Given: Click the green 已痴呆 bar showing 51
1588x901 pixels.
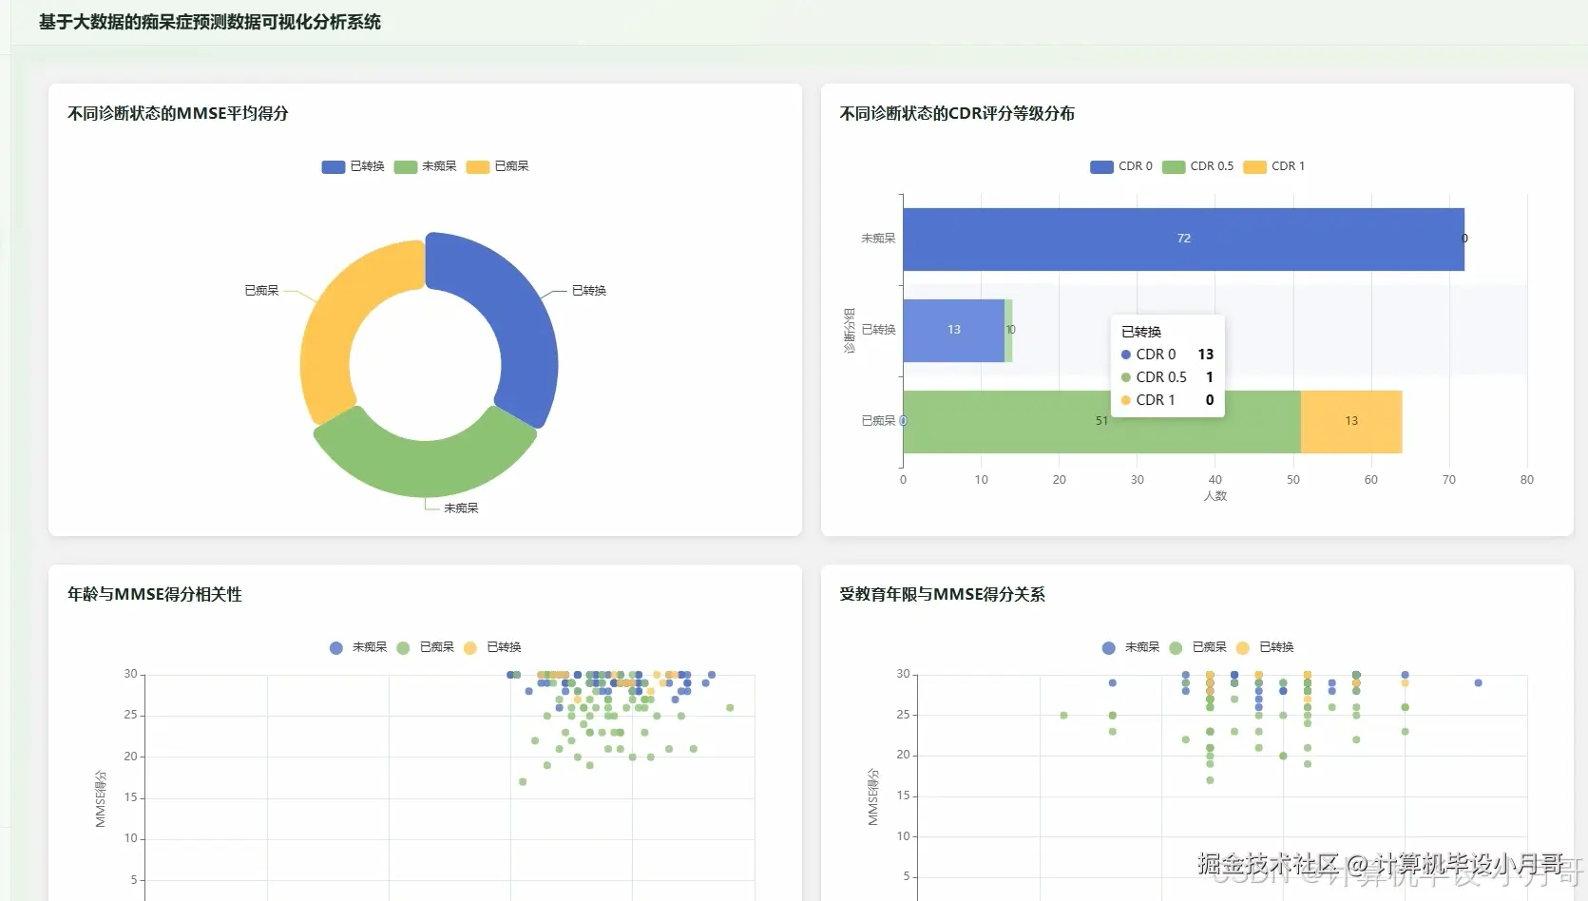Looking at the screenshot, I should 1101,421.
